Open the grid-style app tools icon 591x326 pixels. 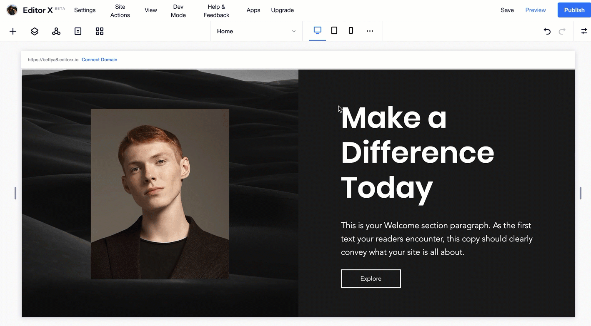coord(100,31)
